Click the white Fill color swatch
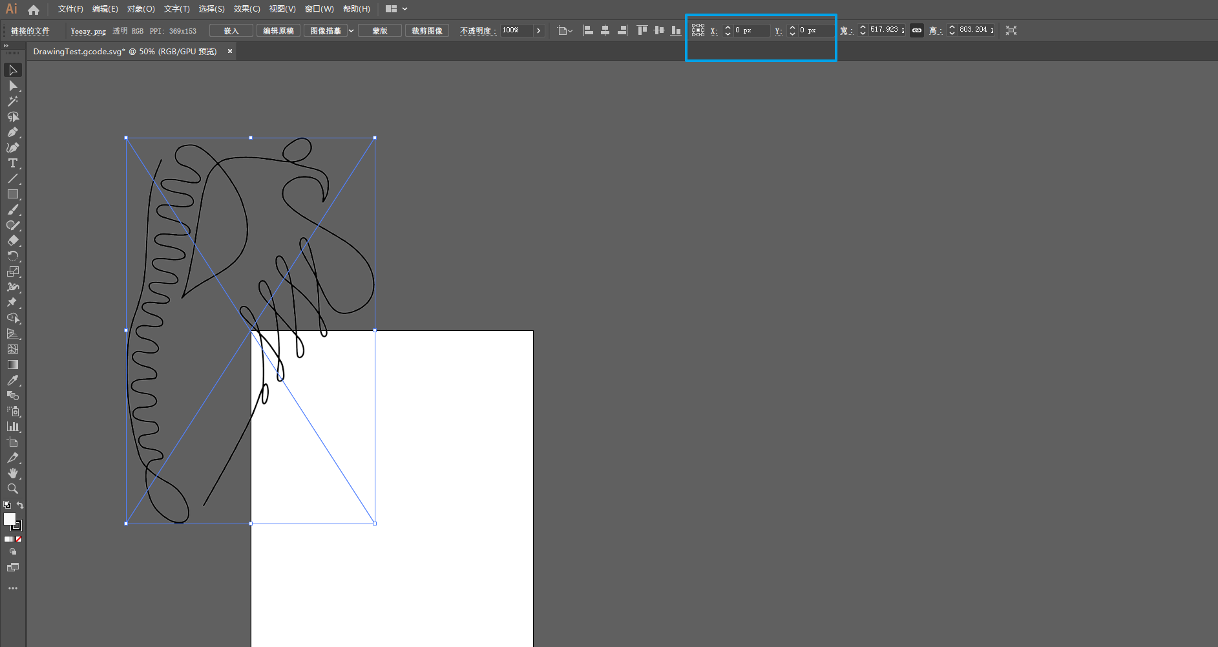 click(10, 519)
